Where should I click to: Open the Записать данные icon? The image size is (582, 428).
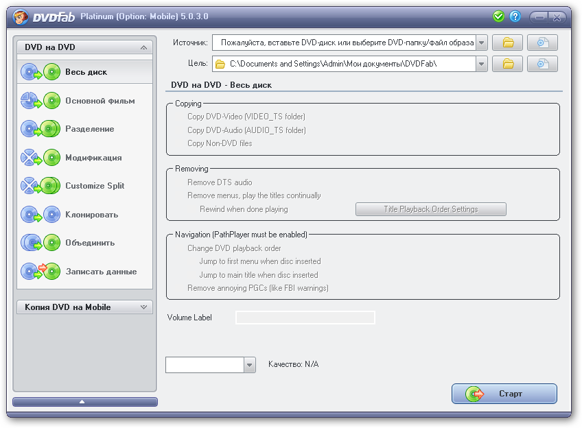click(40, 272)
